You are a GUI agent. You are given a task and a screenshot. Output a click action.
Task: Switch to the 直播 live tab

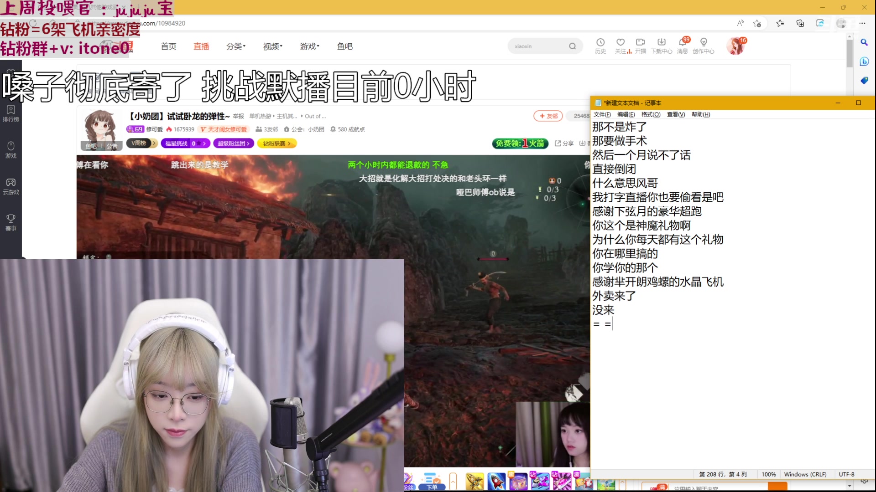pyautogui.click(x=201, y=46)
